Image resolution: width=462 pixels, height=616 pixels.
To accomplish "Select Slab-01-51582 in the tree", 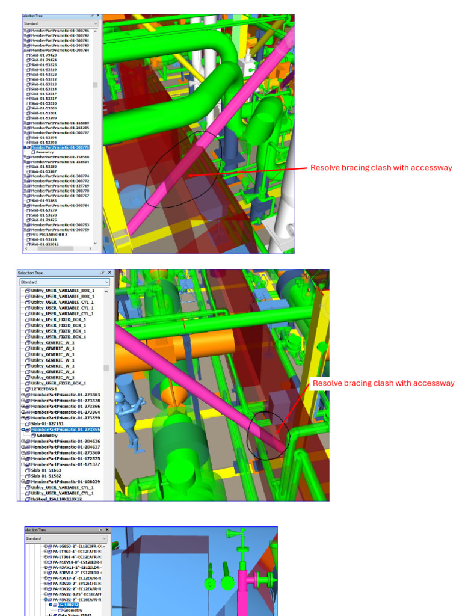I will point(46,476).
